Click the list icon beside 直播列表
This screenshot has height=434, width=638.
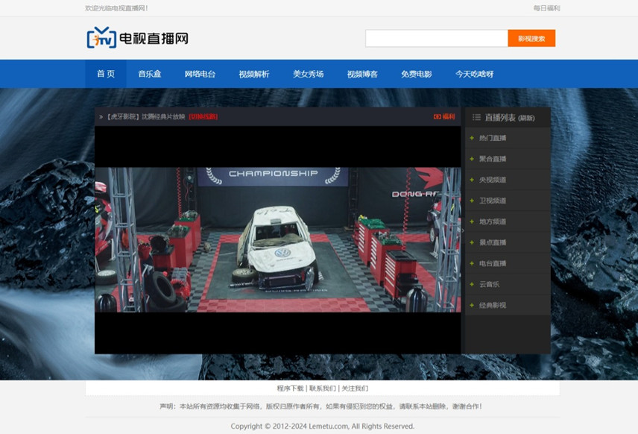[x=476, y=118]
